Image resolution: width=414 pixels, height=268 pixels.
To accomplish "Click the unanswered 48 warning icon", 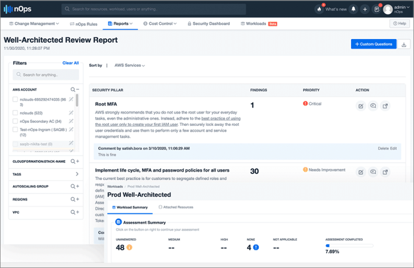I will tap(129, 247).
